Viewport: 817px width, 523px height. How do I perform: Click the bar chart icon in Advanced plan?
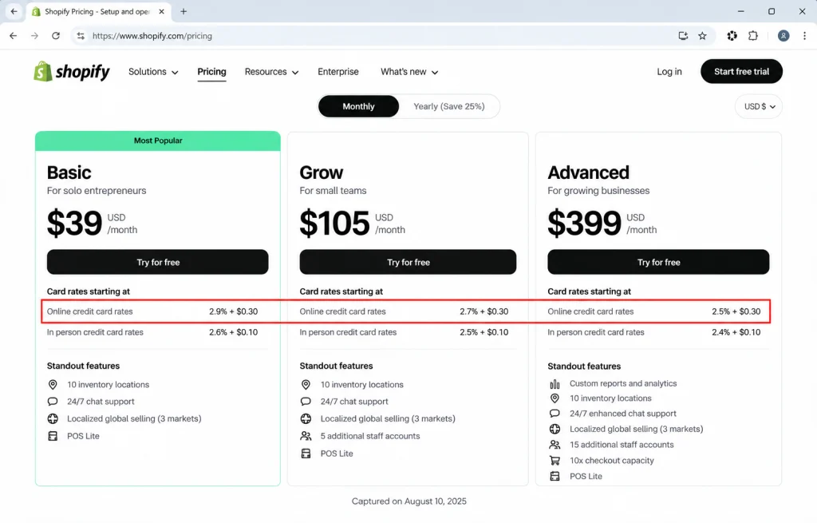pyautogui.click(x=555, y=384)
